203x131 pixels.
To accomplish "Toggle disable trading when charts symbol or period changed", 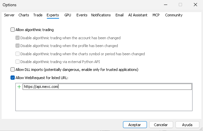I will click(x=17, y=54).
